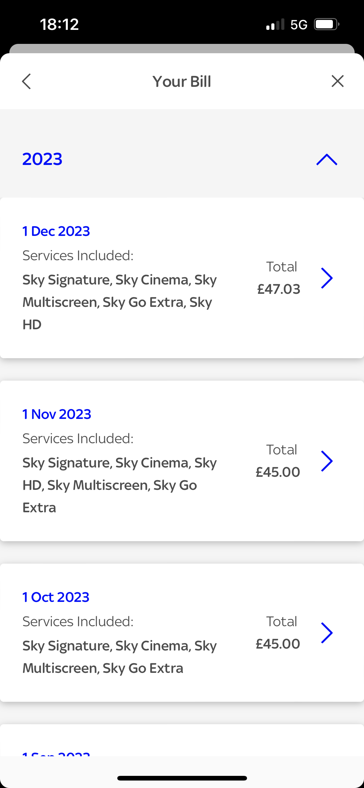Tap the 1 Oct 2023 date link

point(56,597)
